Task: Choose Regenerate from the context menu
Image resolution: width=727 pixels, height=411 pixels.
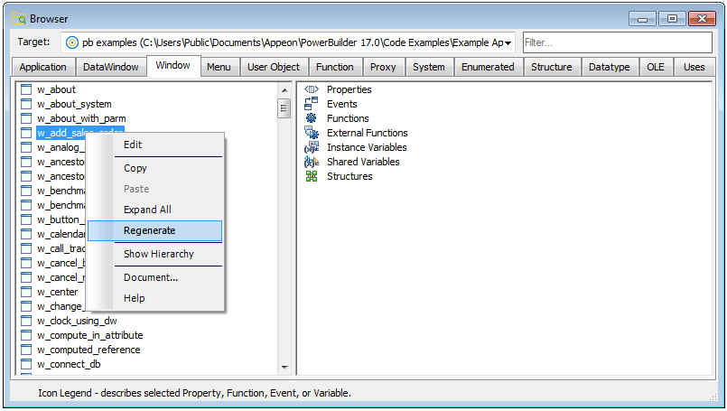Action: (150, 230)
